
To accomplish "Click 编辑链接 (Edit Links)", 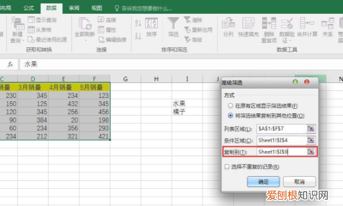I will (112, 39).
